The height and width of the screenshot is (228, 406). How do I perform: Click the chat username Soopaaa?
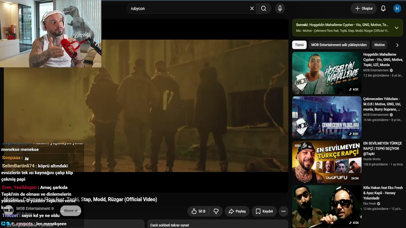pos(11,158)
